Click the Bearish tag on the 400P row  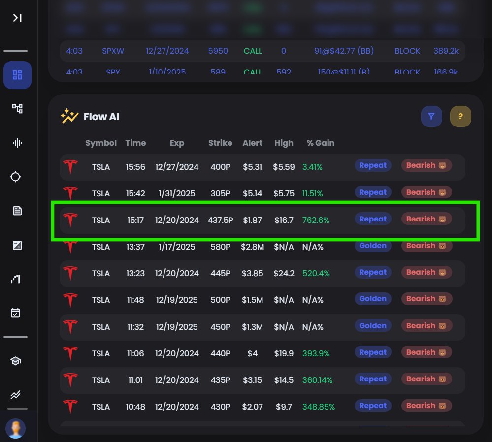click(426, 165)
